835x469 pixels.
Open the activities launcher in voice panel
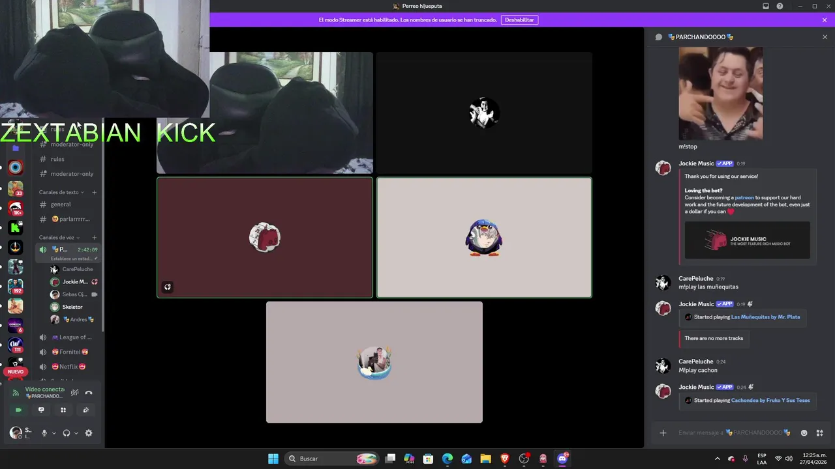[63, 410]
